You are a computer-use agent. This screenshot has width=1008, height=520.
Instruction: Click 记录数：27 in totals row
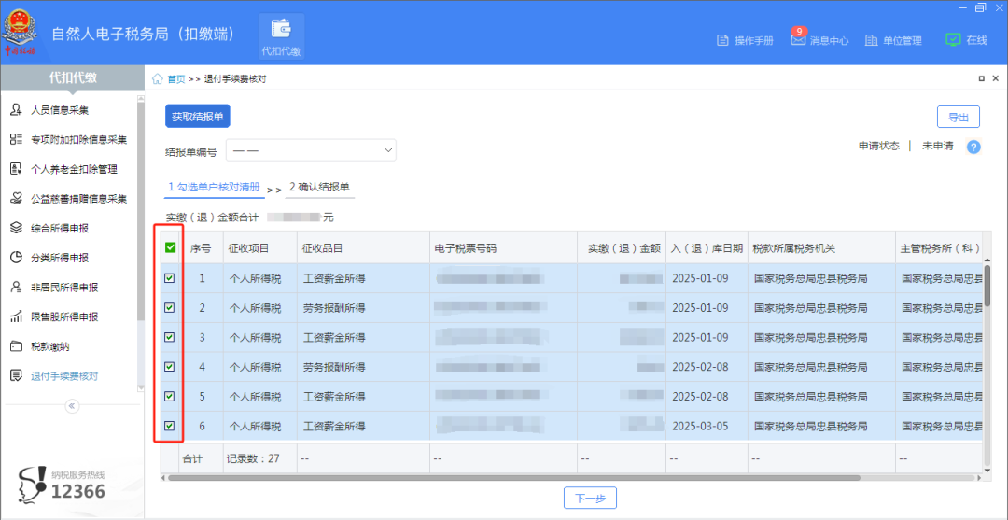click(253, 459)
